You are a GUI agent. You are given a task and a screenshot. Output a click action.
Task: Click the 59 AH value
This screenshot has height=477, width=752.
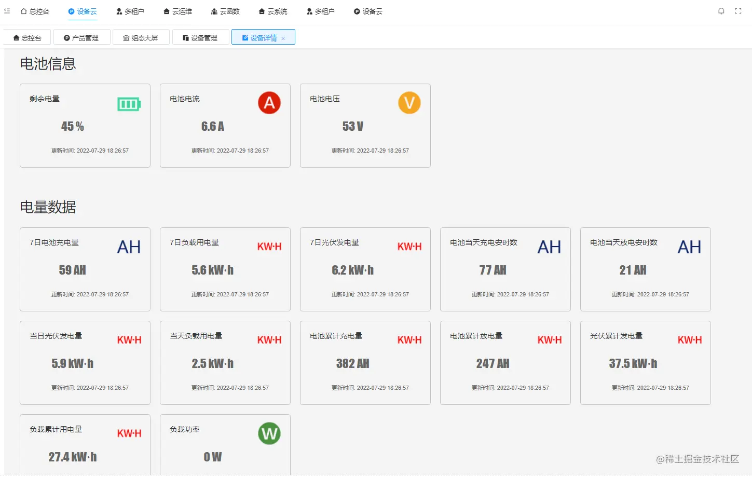pos(73,270)
